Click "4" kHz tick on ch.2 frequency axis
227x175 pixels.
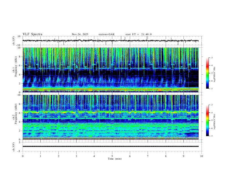click(x=20, y=122)
